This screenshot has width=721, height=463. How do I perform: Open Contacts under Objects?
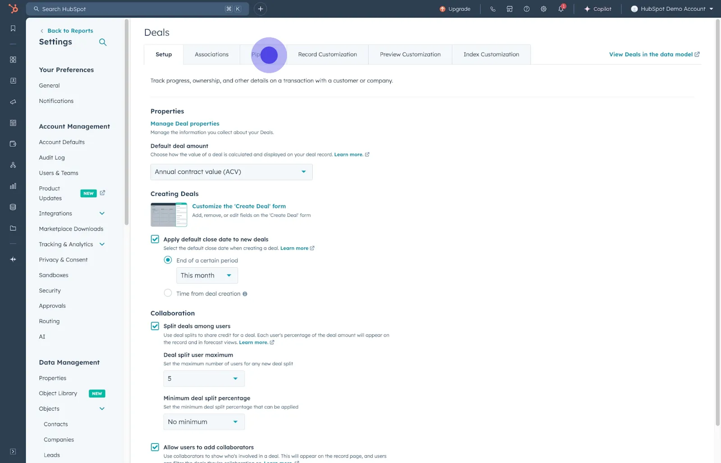click(56, 424)
